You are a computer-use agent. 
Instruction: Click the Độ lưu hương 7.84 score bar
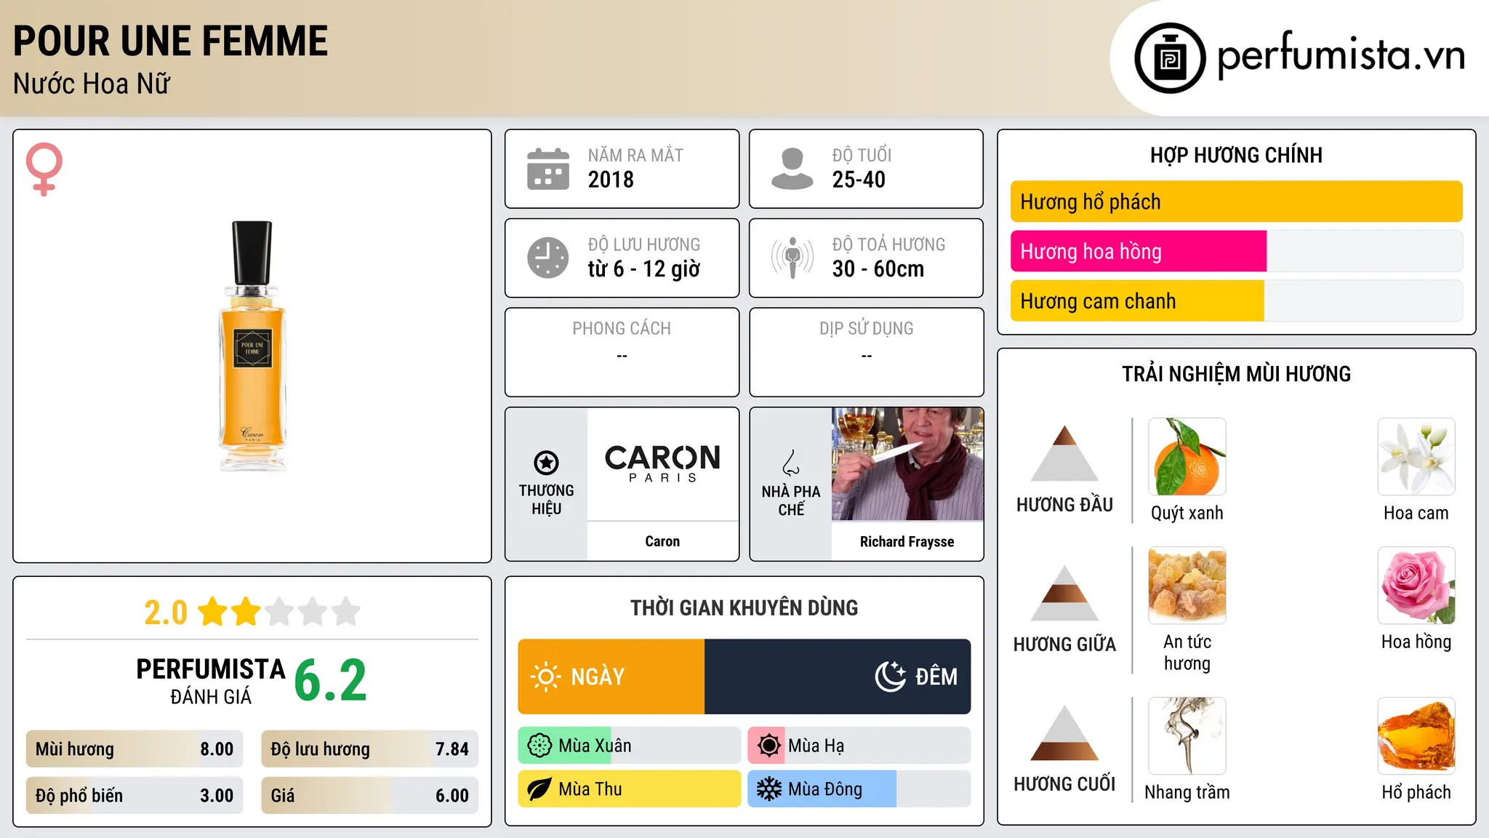click(x=369, y=749)
